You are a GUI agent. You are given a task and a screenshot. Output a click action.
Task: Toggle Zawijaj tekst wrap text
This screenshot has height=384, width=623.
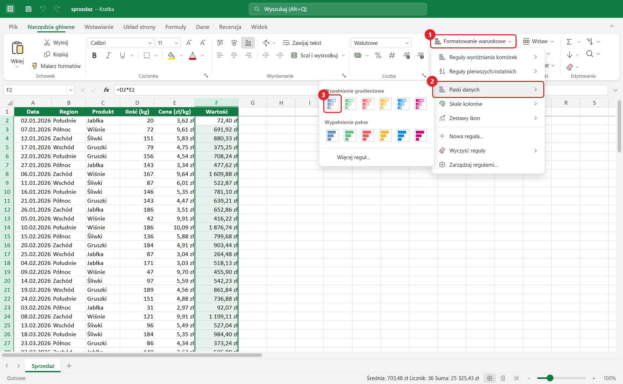click(302, 43)
